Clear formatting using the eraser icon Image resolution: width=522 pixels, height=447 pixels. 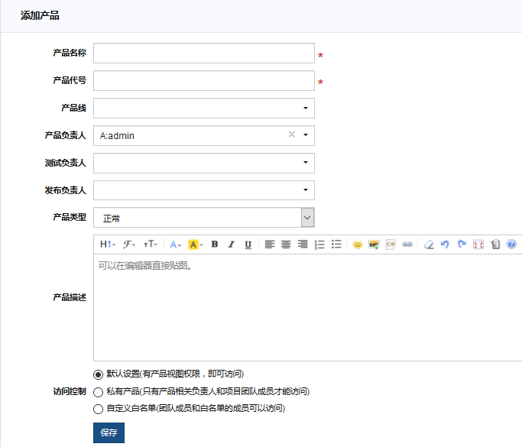point(429,245)
